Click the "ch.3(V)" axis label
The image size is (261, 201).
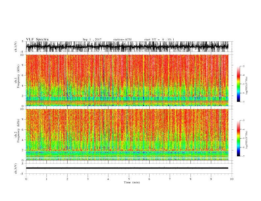[16, 168]
